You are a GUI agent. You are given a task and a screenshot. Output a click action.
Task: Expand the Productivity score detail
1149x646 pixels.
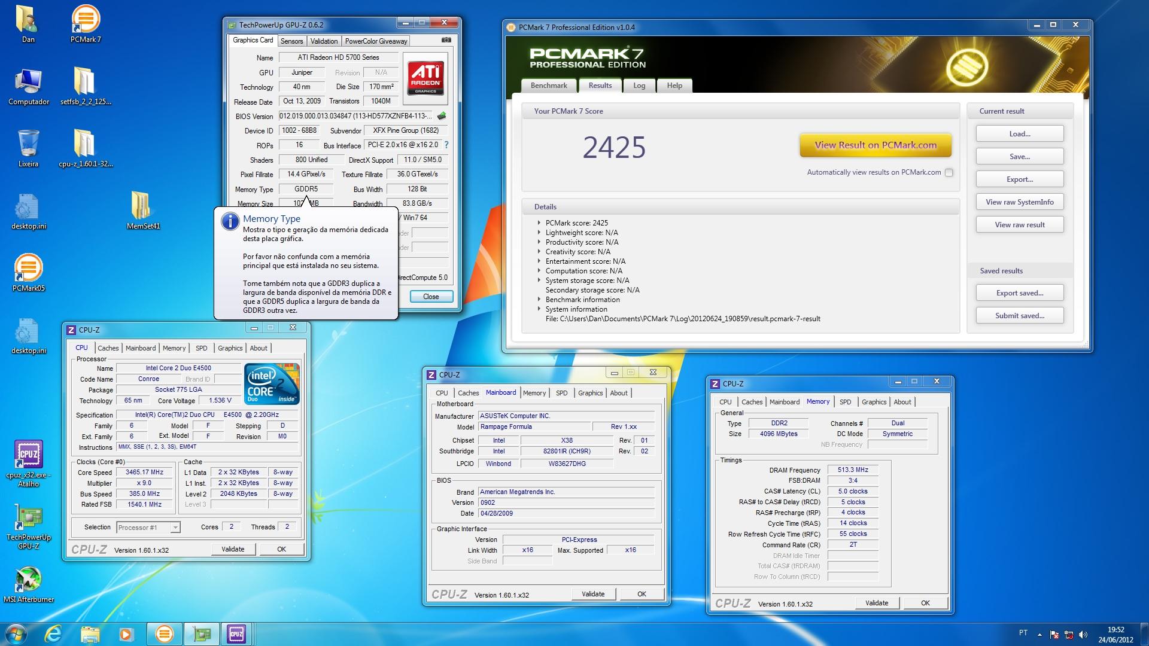[x=539, y=242]
